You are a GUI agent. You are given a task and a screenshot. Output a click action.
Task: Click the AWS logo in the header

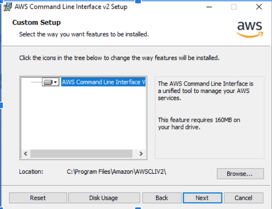click(249, 29)
